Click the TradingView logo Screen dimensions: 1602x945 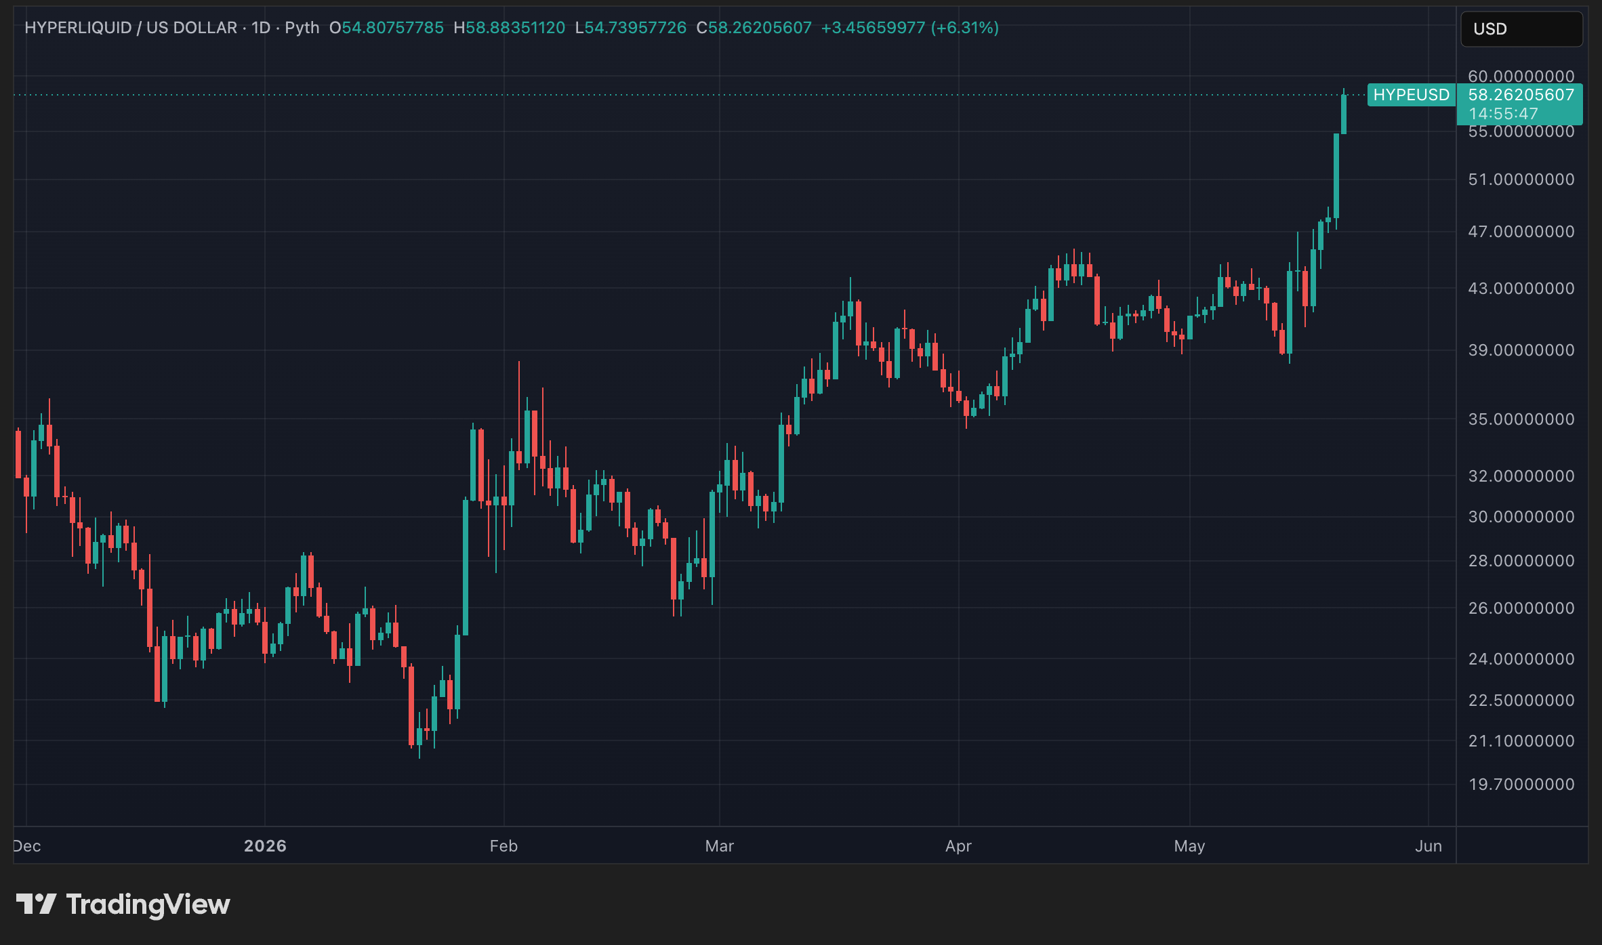pos(123,904)
